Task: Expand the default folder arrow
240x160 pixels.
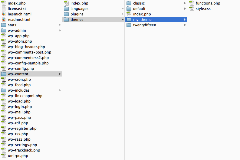Action: point(185,8)
